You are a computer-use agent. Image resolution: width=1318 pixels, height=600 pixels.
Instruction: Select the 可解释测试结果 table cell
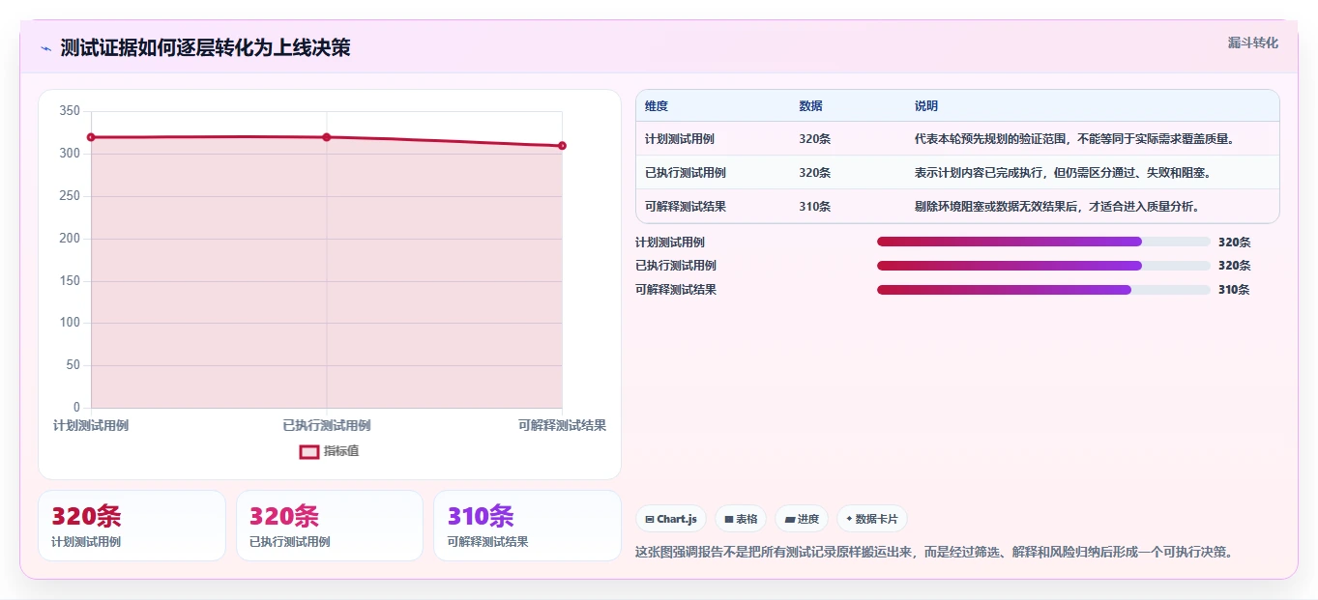[686, 207]
